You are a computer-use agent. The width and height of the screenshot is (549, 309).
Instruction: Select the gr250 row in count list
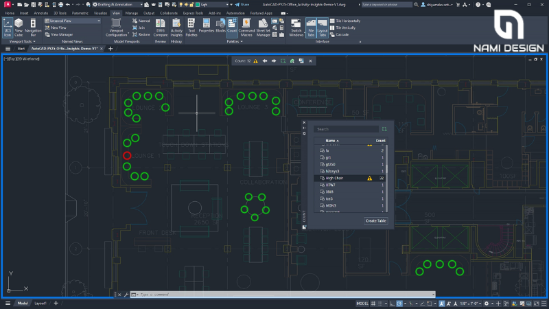coord(350,164)
